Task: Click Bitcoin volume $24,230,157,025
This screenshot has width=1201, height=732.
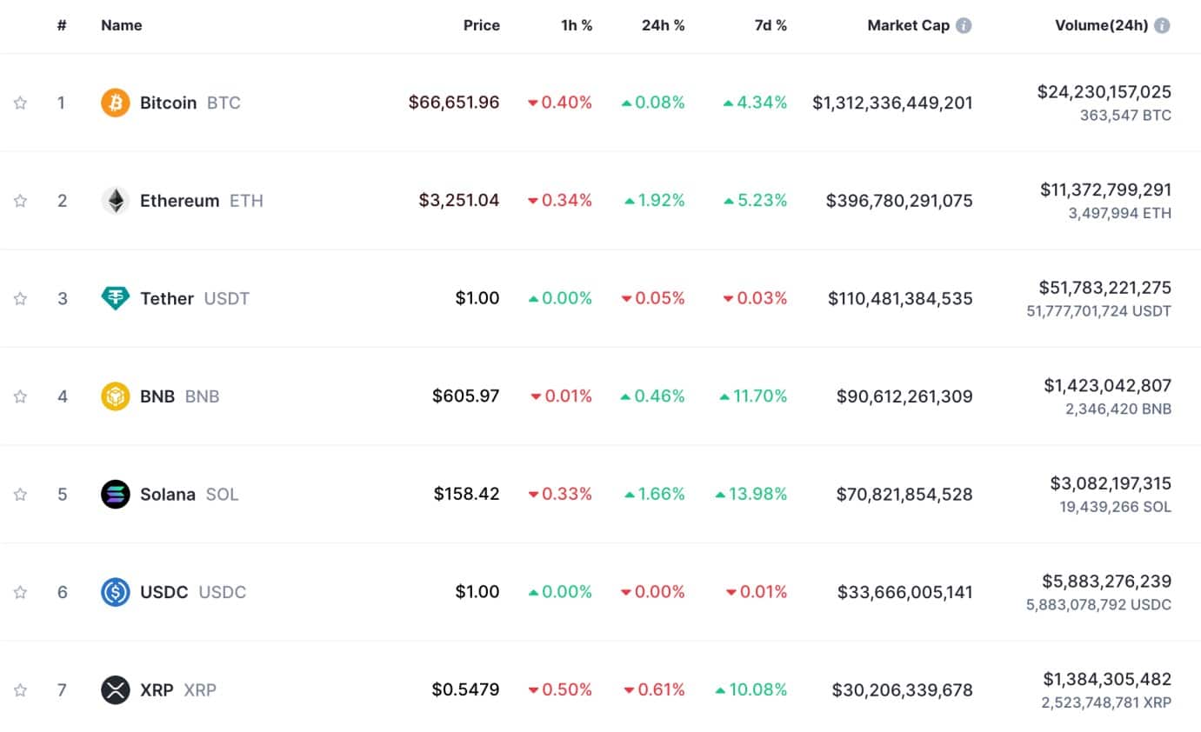Action: point(1104,91)
